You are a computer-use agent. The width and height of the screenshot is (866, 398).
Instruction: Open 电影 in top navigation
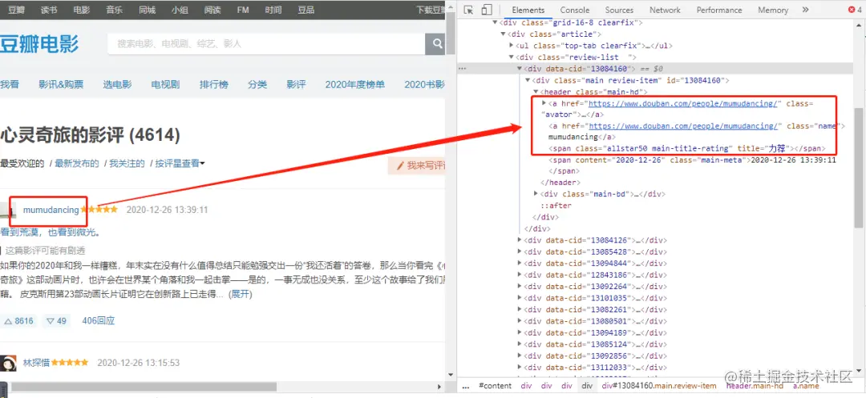click(81, 10)
